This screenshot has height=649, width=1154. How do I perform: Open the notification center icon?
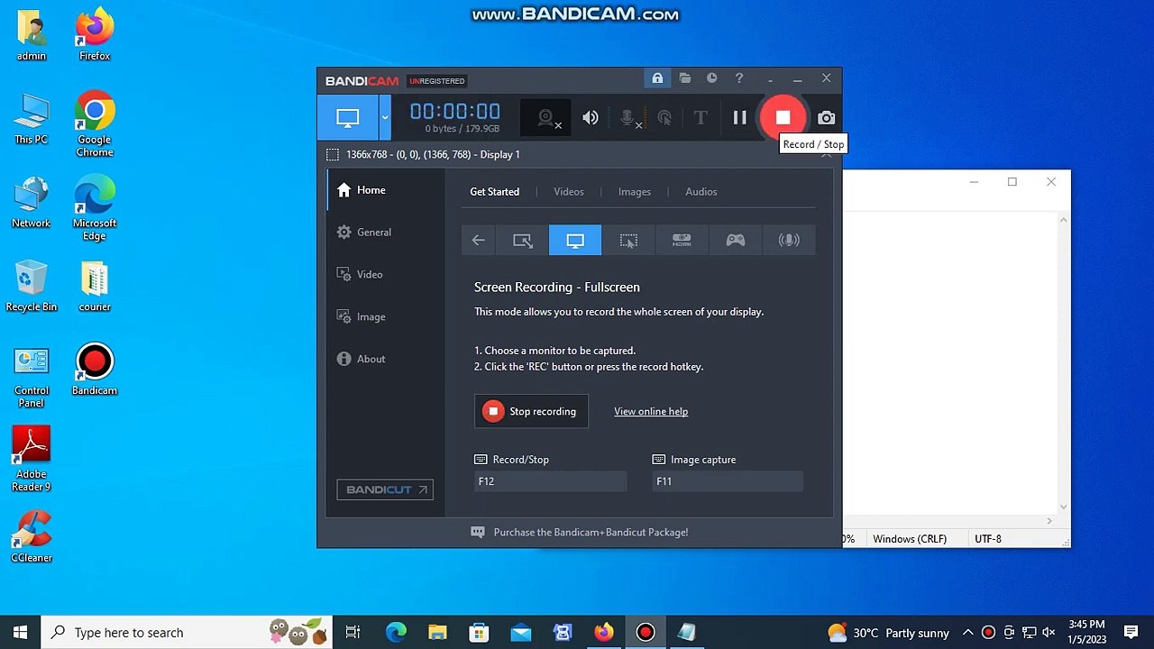click(x=1131, y=633)
